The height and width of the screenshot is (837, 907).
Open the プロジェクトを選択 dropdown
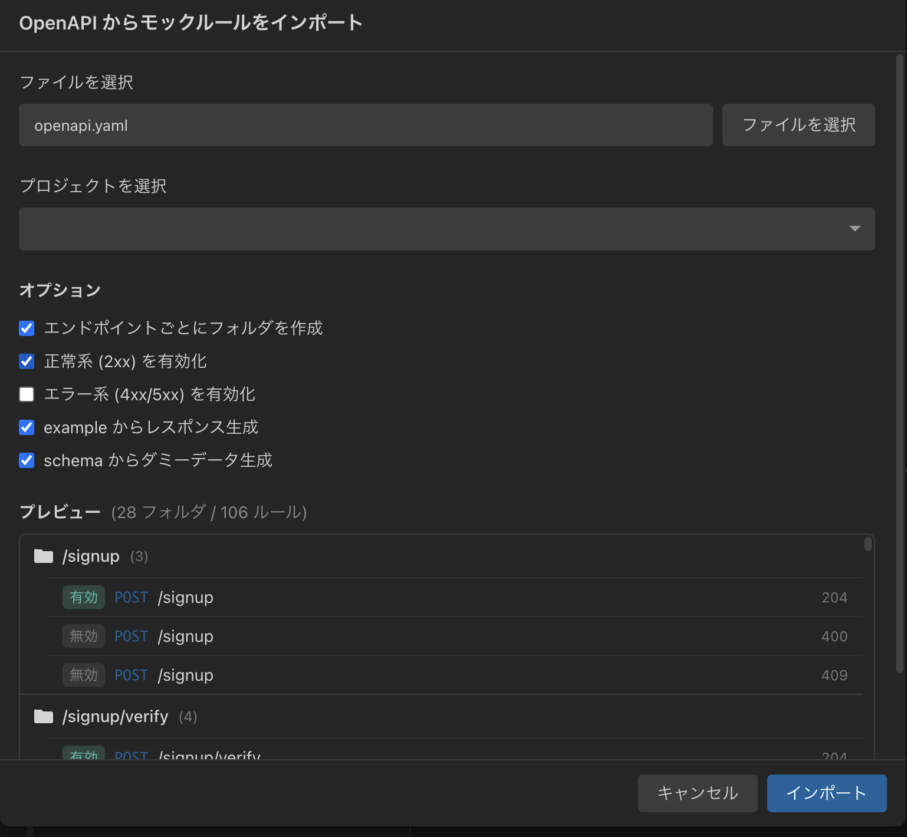pyautogui.click(x=446, y=229)
